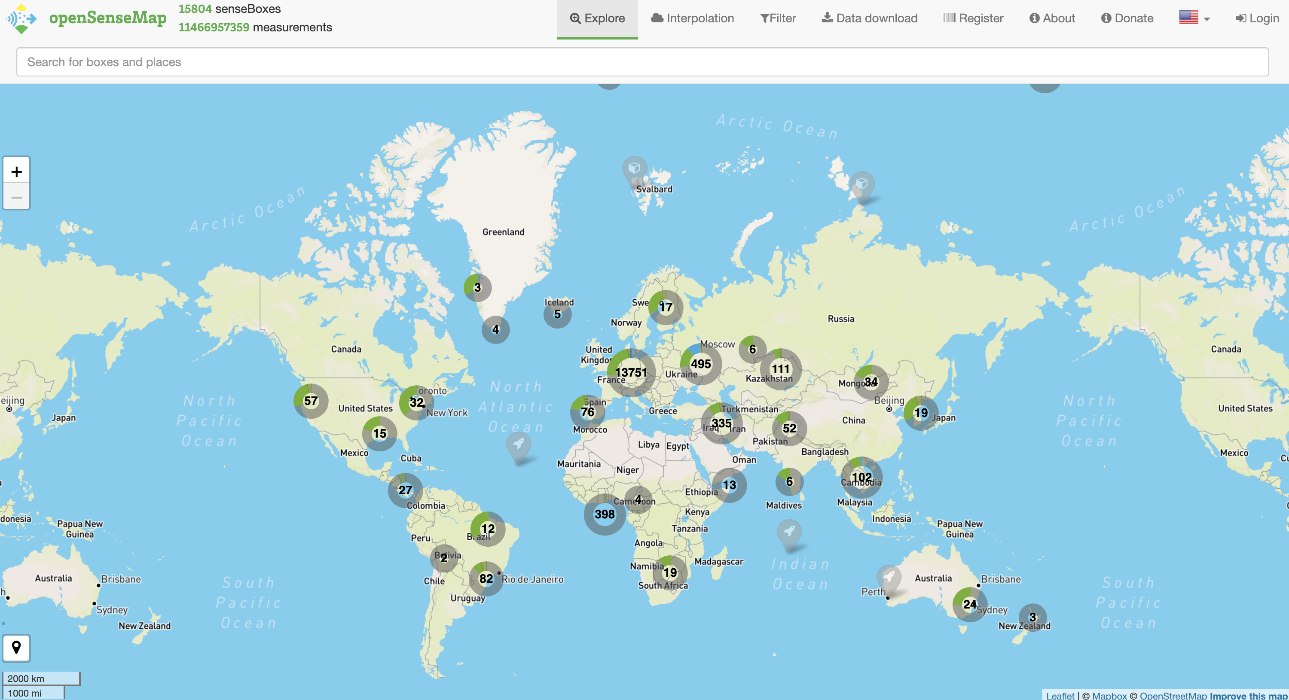Screen dimensions: 1289x700
Task: Expand the 19 cluster over Namibia
Action: click(x=670, y=572)
